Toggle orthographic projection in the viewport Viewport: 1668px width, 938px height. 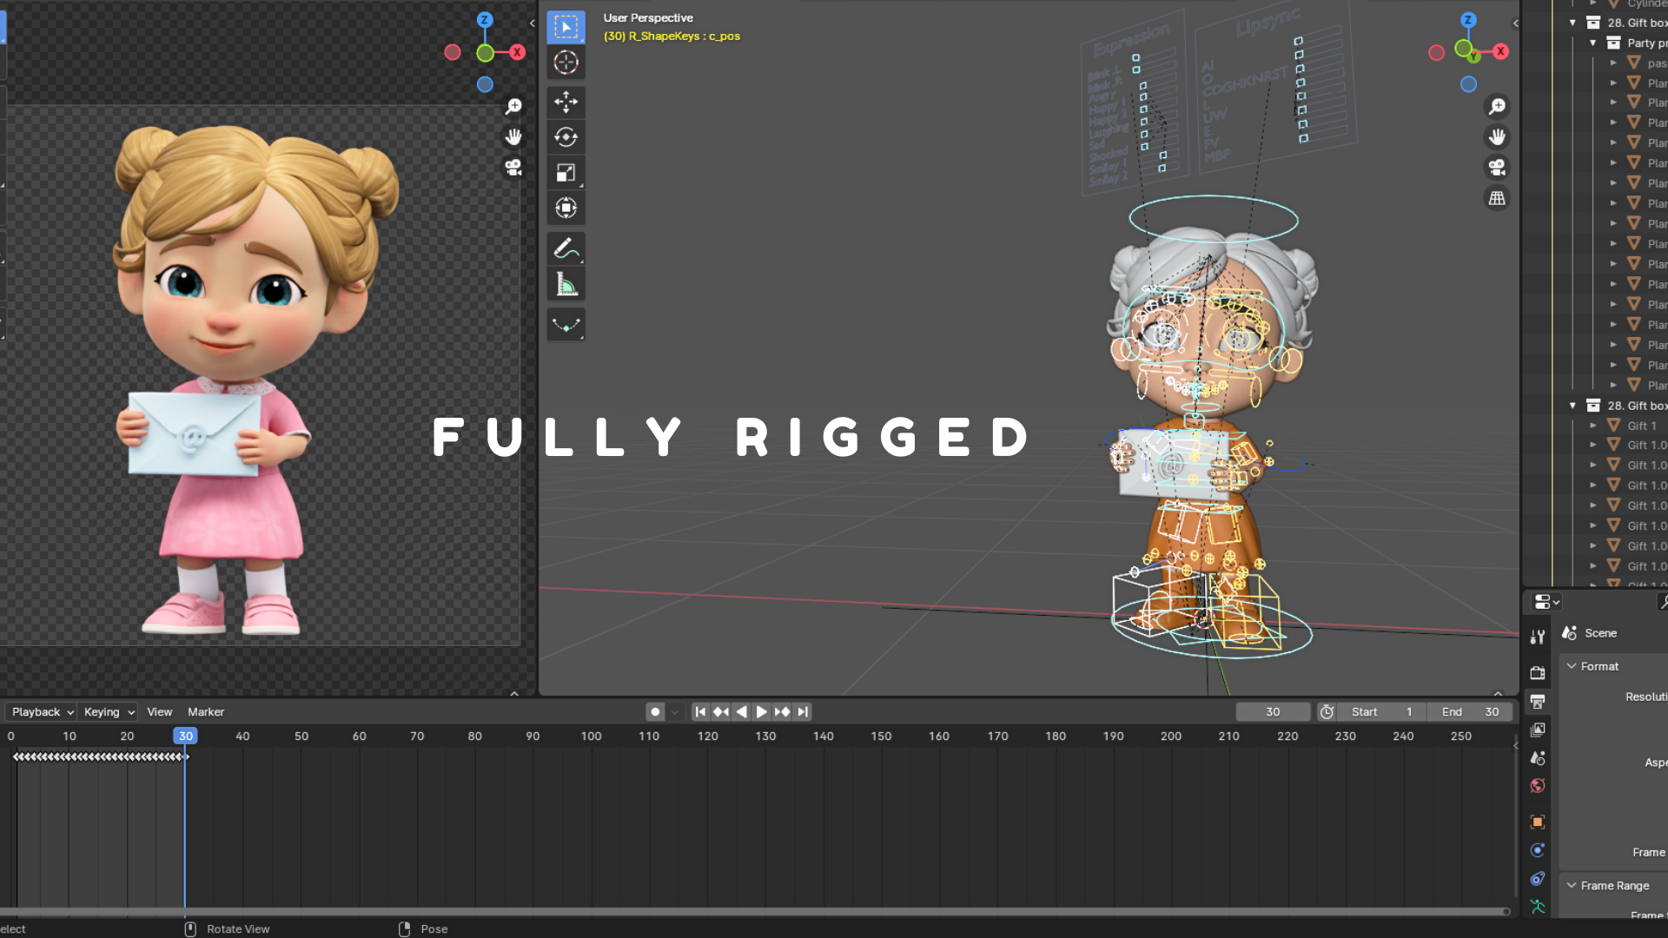(x=1497, y=198)
